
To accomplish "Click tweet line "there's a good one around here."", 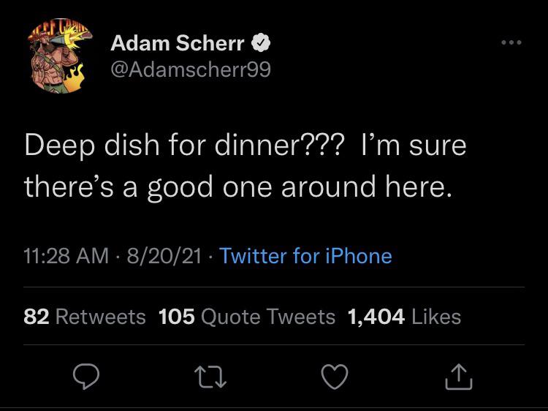I will point(238,186).
